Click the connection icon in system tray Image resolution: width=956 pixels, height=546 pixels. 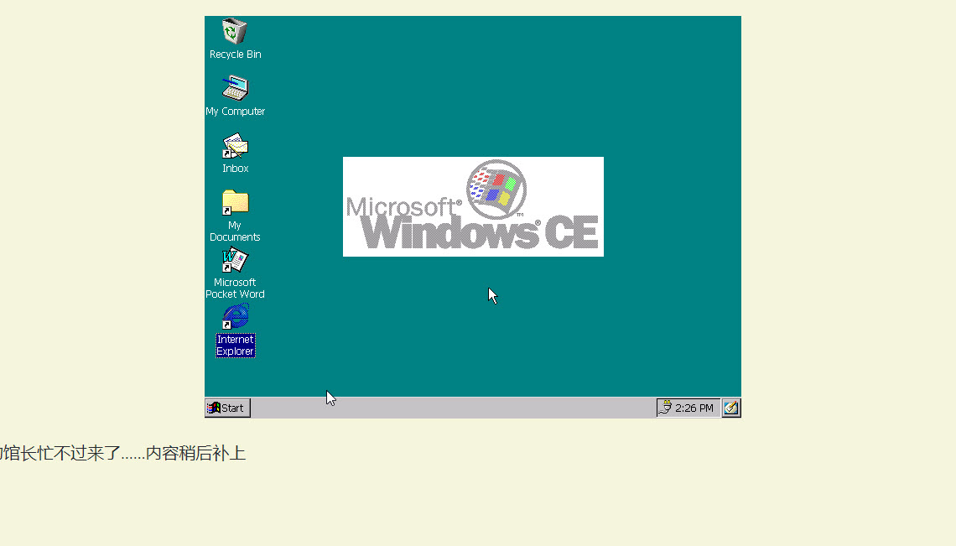[665, 408]
